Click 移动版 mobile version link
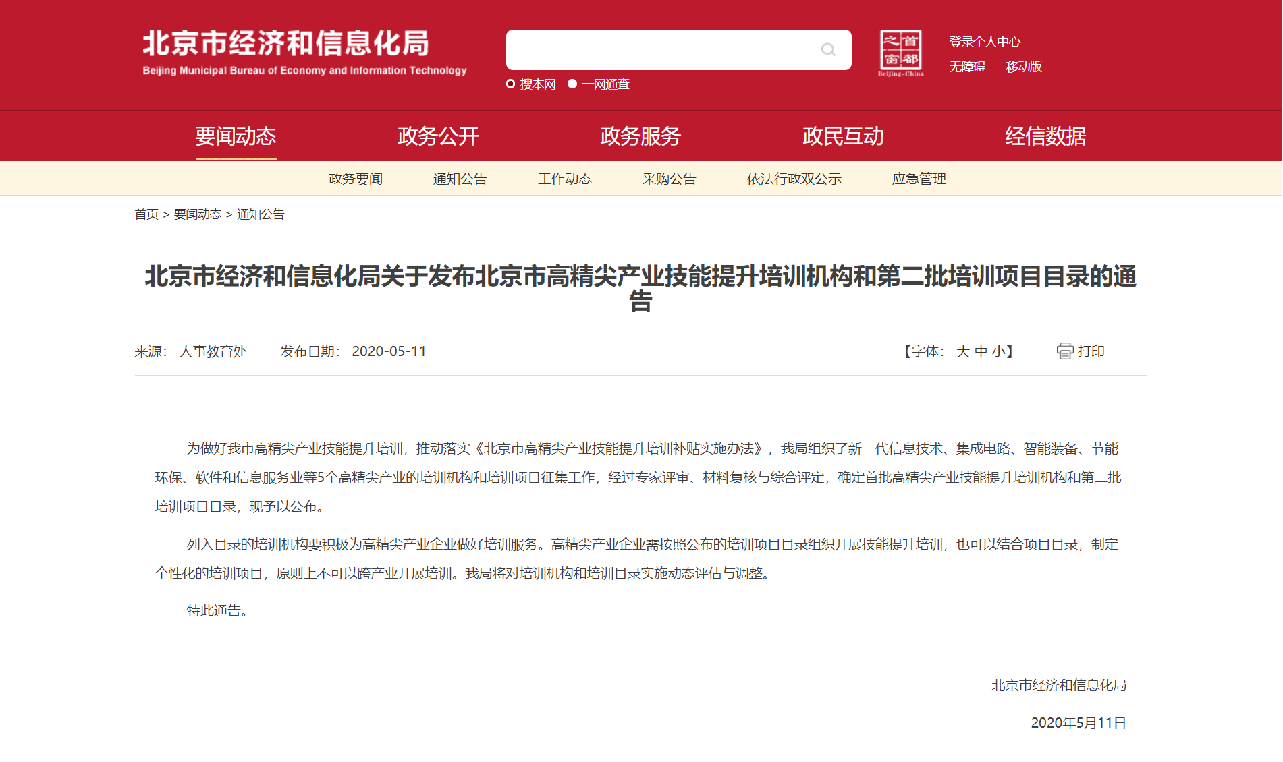The height and width of the screenshot is (762, 1283). coord(1024,67)
